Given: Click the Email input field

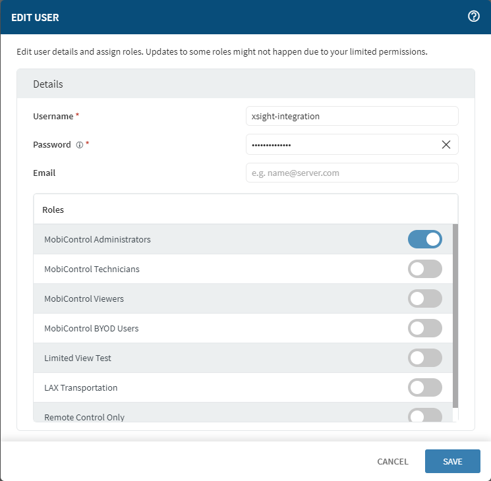Looking at the screenshot, I should tap(351, 173).
